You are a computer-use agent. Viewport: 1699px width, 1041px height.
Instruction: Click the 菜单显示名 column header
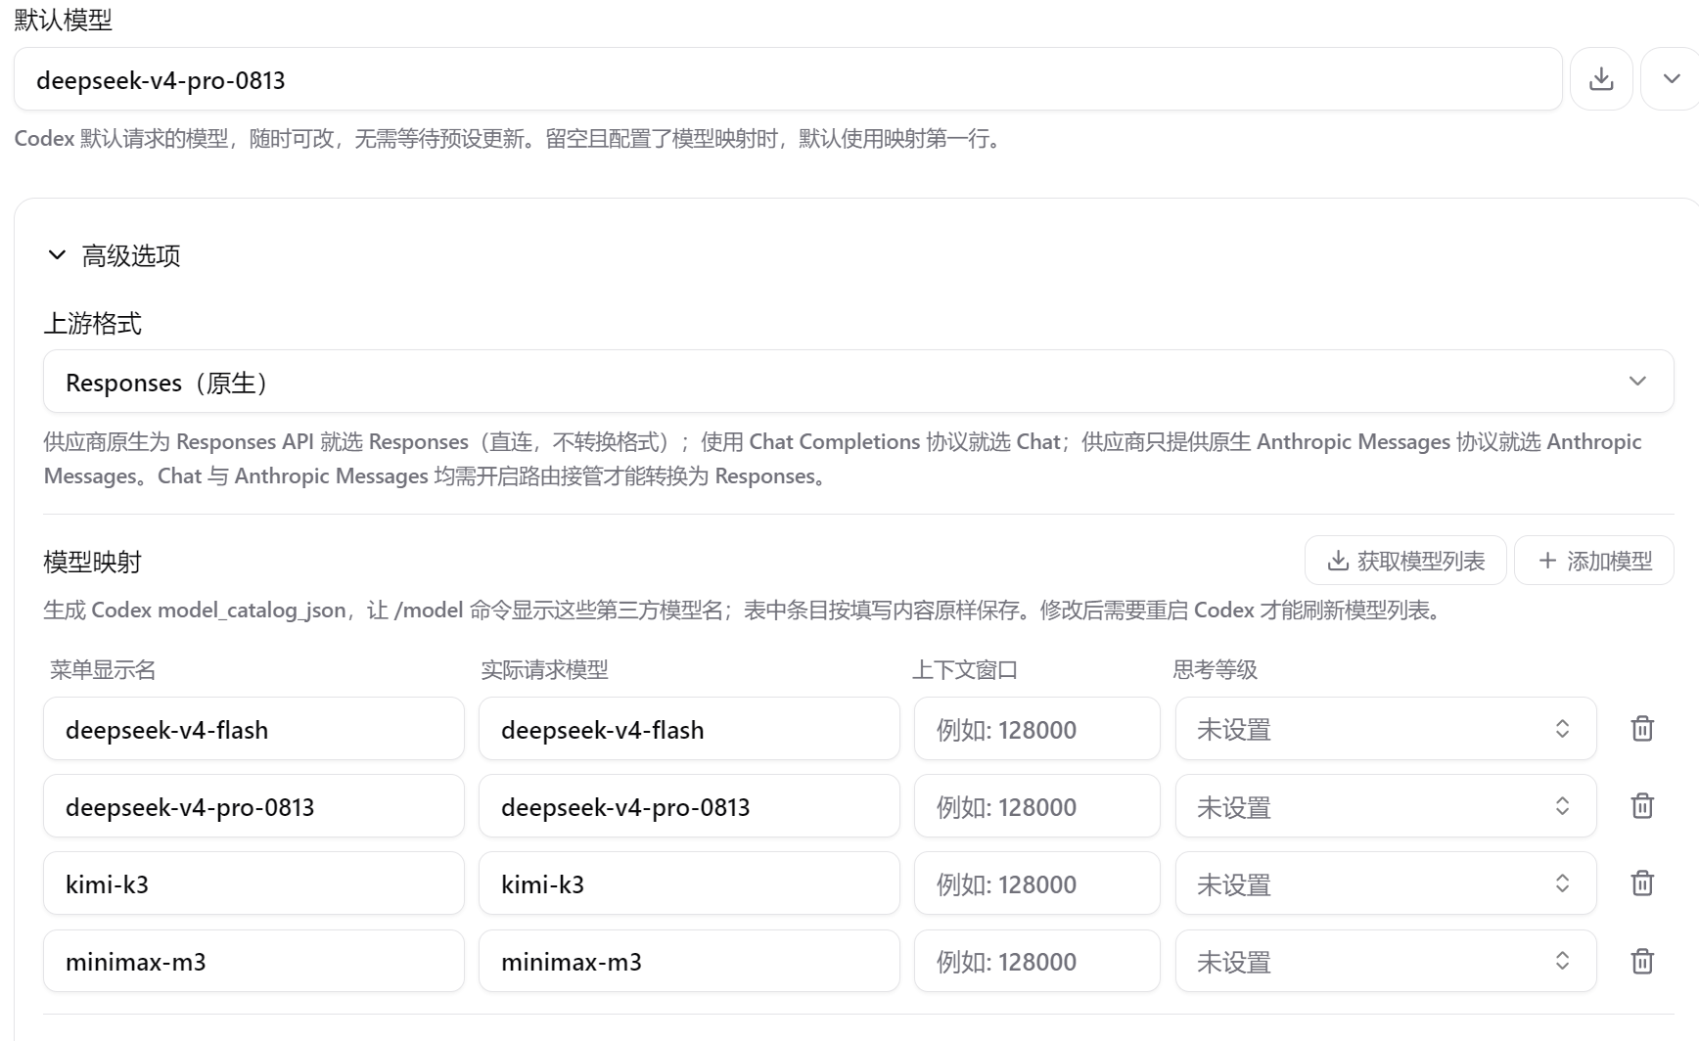pyautogui.click(x=103, y=670)
